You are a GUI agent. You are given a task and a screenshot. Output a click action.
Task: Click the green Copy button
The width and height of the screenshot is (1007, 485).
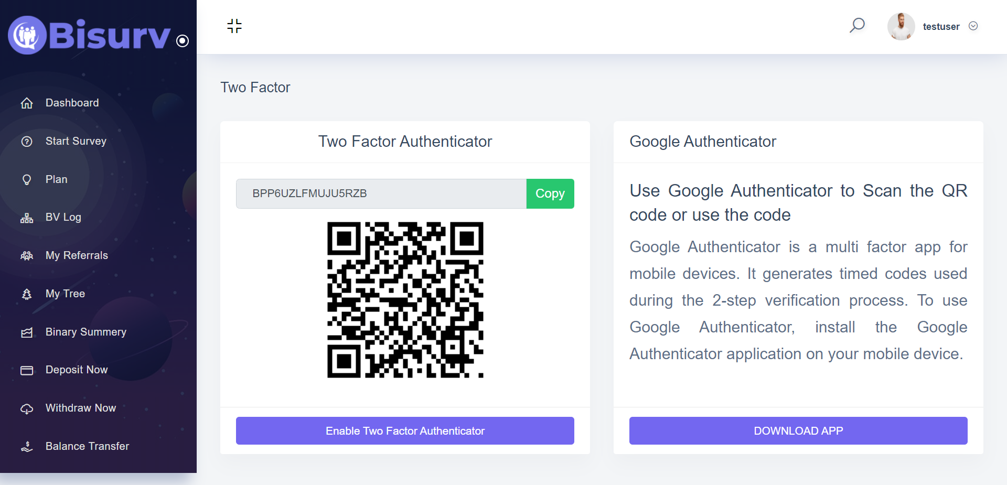(550, 193)
